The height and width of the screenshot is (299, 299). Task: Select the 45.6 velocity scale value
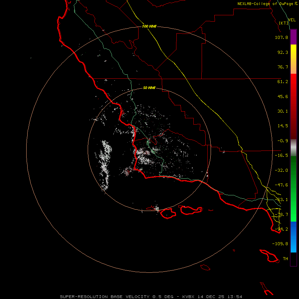pyautogui.click(x=283, y=96)
